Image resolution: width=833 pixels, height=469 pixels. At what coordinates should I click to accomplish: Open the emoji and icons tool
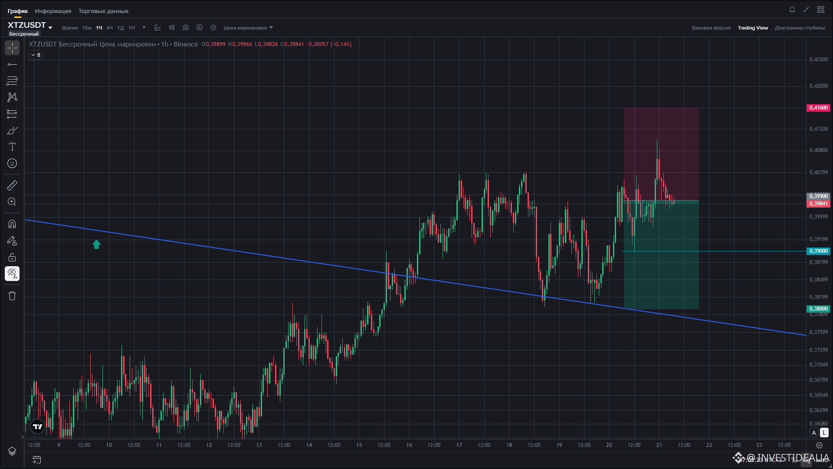(x=12, y=163)
